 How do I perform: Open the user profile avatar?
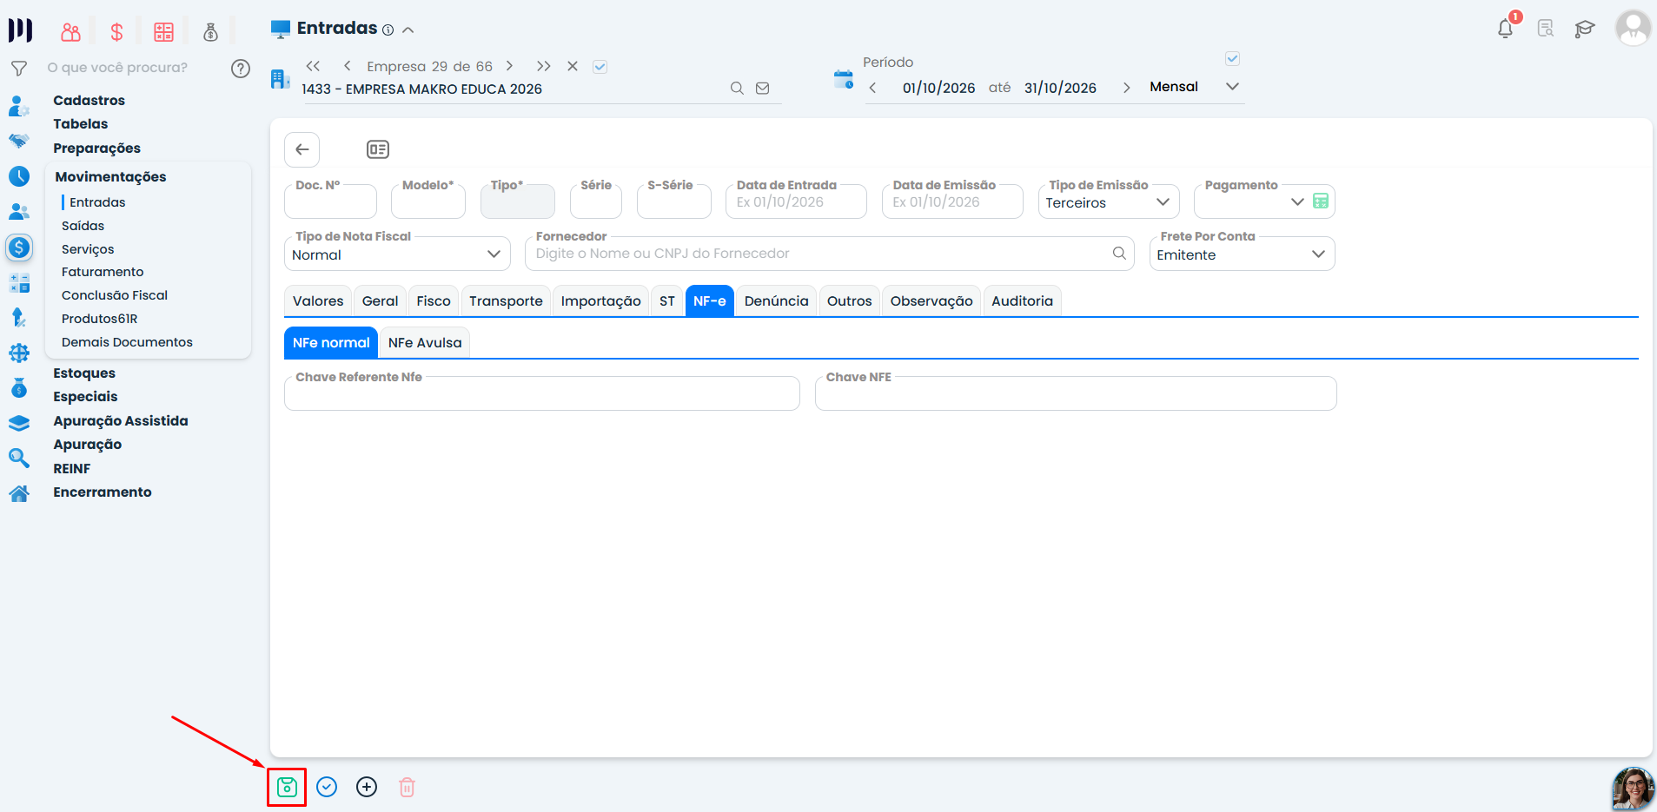pyautogui.click(x=1633, y=28)
